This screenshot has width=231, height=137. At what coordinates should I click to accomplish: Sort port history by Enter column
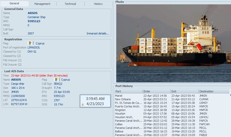pyautogui.click(x=156, y=91)
